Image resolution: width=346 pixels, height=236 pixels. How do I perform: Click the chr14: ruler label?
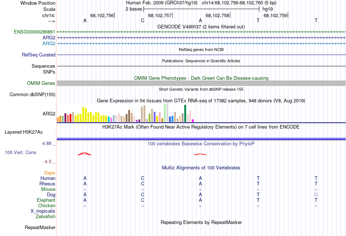tap(48, 15)
